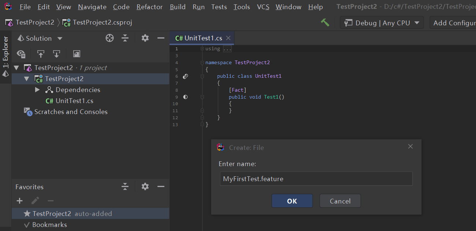Open the Solution view dropdown
The width and height of the screenshot is (476, 231).
pyautogui.click(x=40, y=38)
